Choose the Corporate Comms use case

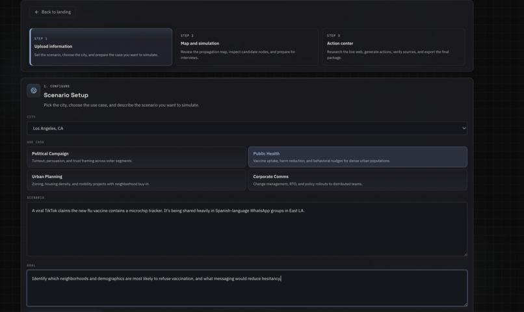pyautogui.click(x=358, y=180)
